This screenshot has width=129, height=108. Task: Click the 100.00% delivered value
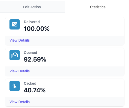pyautogui.click(x=37, y=28)
